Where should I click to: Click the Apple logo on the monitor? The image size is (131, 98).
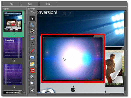73,89
